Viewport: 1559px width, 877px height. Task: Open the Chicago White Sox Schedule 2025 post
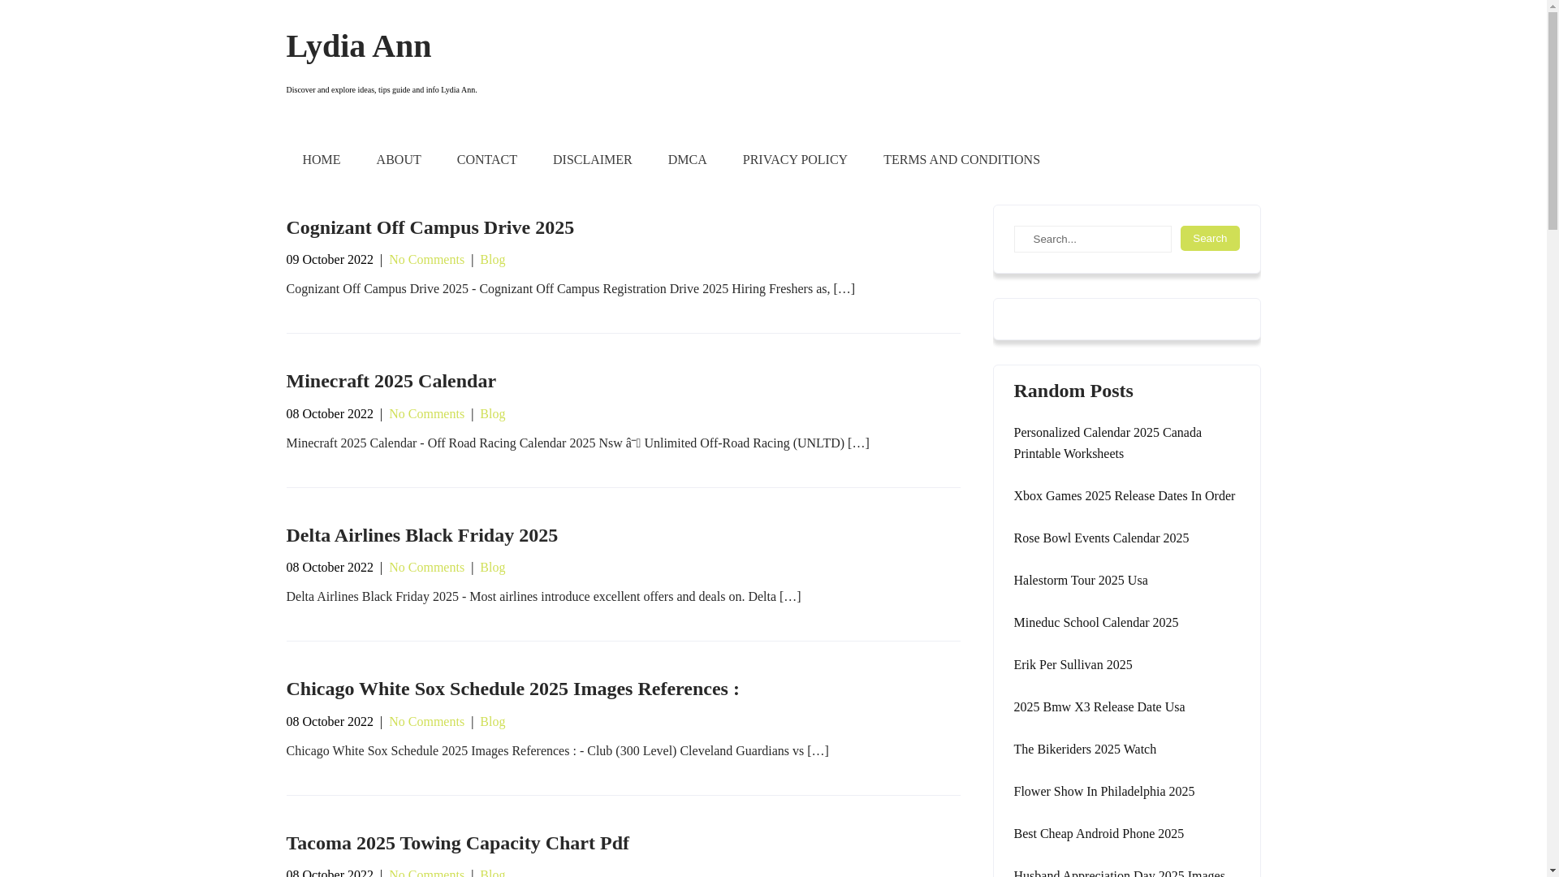click(x=512, y=689)
